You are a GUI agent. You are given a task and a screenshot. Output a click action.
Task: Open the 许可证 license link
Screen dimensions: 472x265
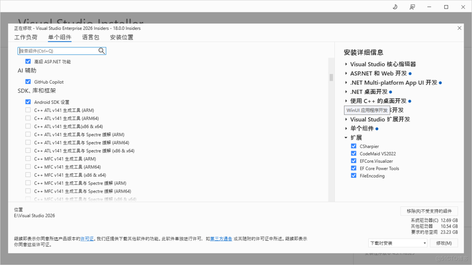pos(87,238)
